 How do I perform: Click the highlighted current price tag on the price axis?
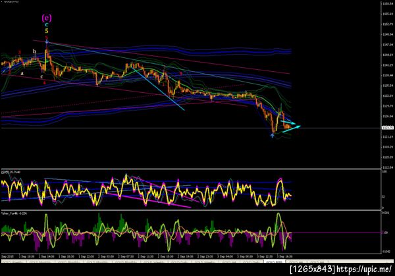click(388, 128)
